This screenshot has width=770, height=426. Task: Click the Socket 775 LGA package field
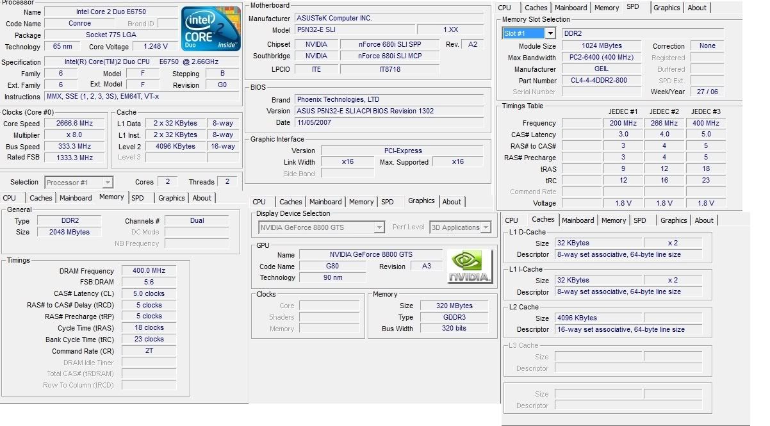pos(111,35)
